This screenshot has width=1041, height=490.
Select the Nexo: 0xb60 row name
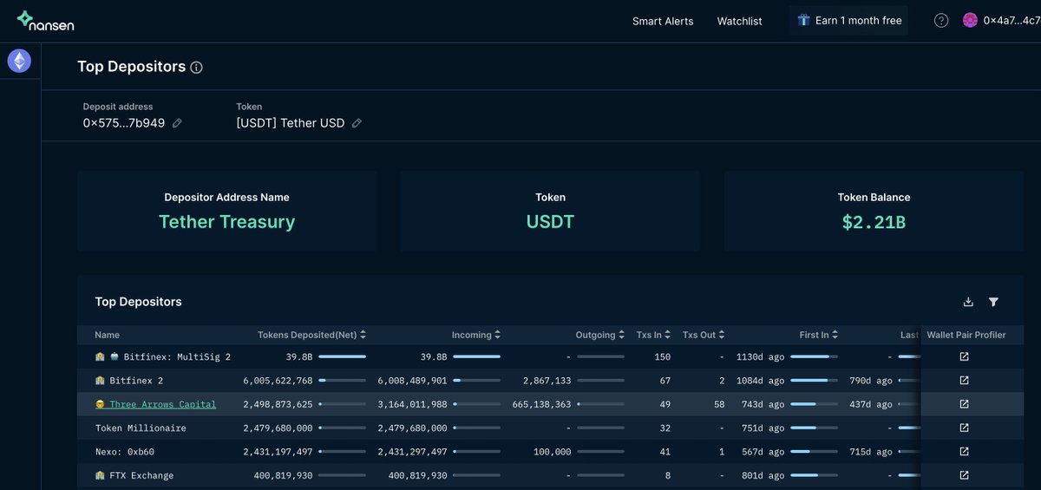point(125,452)
